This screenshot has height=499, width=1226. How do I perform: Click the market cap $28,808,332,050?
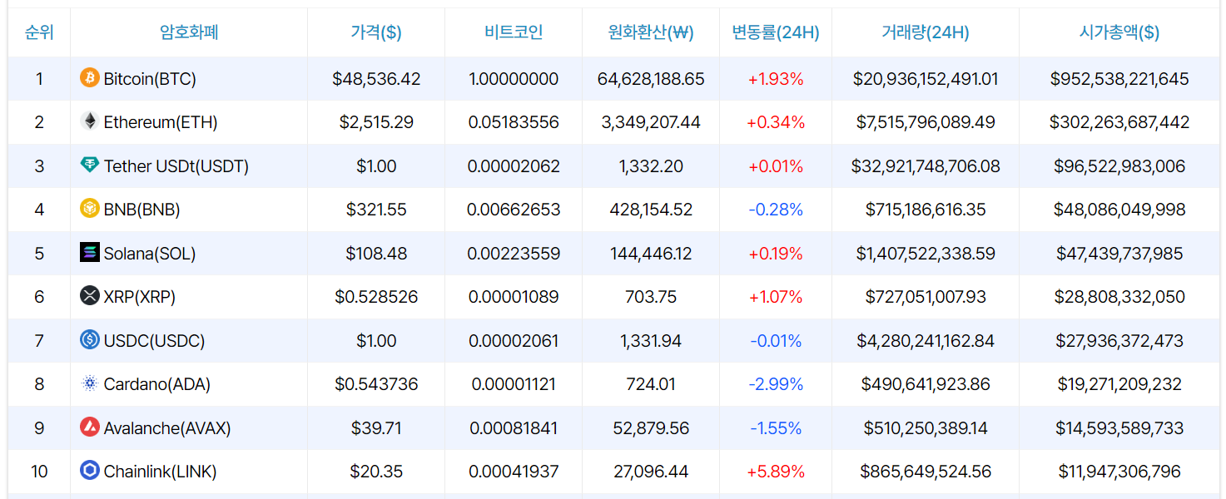click(1119, 297)
